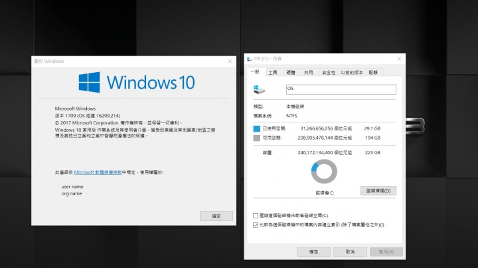This screenshot has width=478, height=268.
Task: Click 取消 in the properties dialog
Action: pos(350,251)
